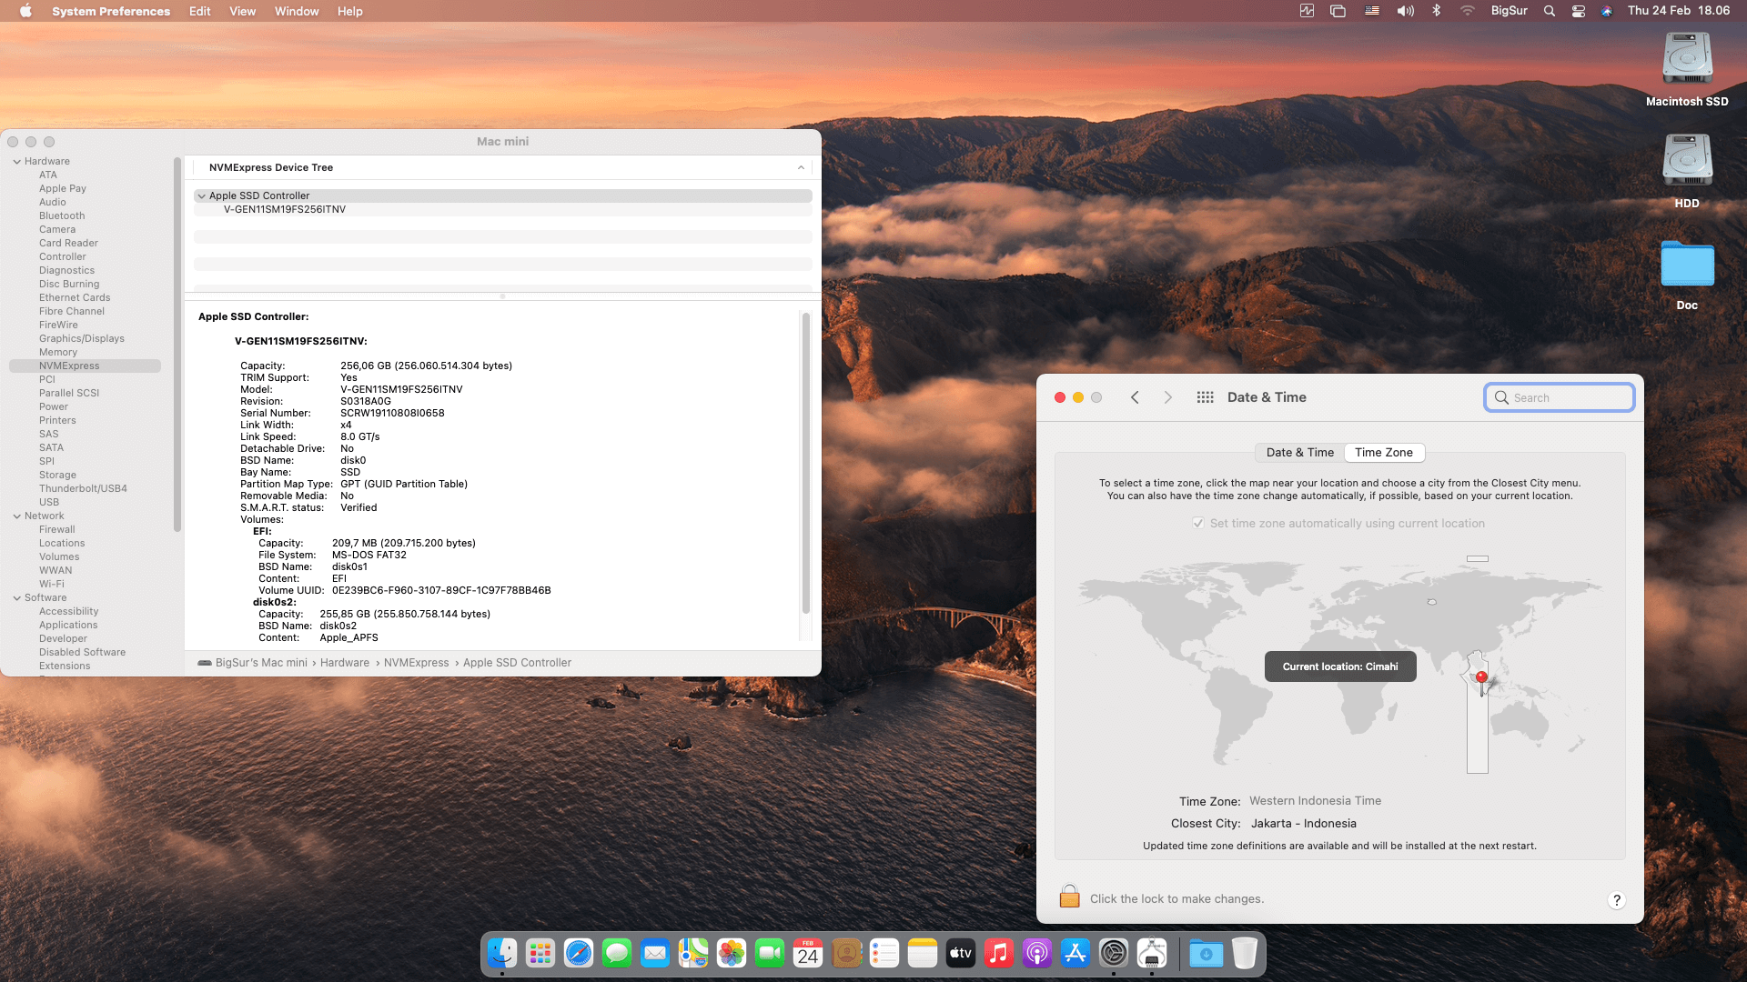Go back with the left chevron
This screenshot has width=1747, height=982.
click(x=1135, y=397)
